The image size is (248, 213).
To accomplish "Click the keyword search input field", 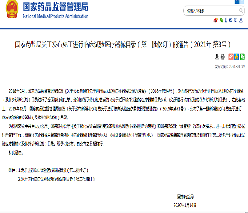I will click(x=212, y=11).
